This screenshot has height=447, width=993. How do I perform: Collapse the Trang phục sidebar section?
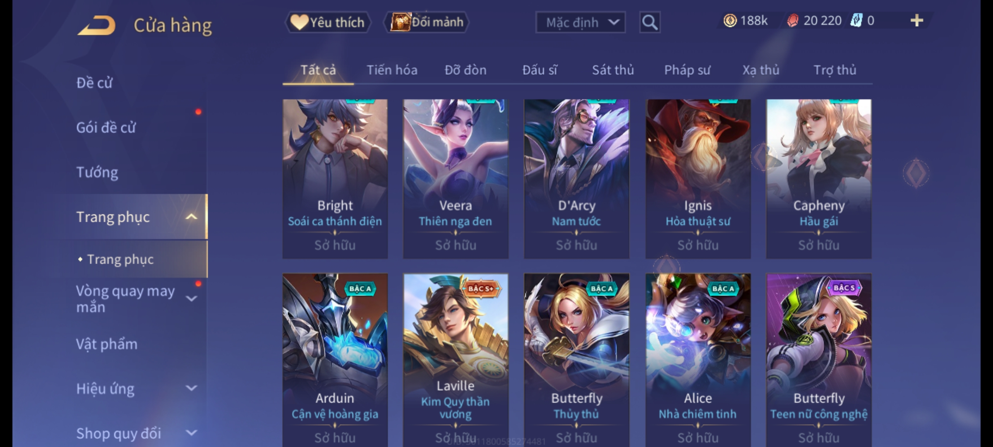pos(192,217)
